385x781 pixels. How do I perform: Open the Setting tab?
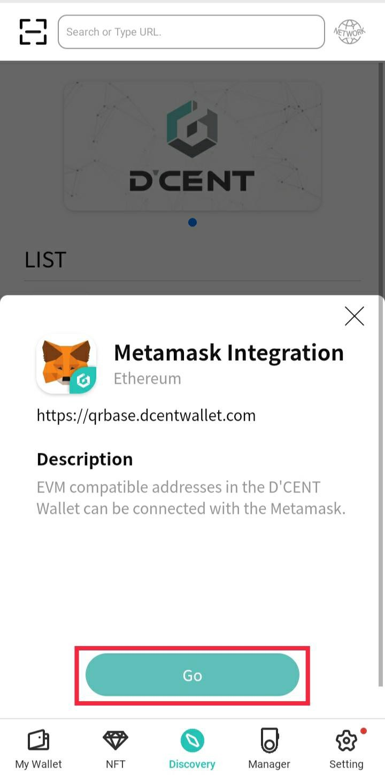point(346,749)
